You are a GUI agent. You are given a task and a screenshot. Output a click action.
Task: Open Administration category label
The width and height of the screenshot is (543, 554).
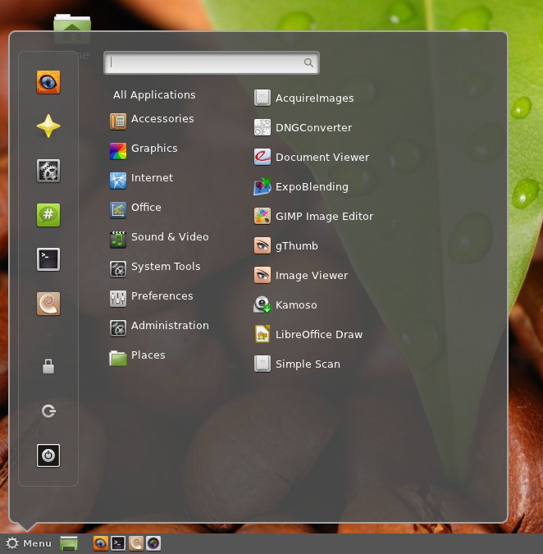click(x=170, y=325)
